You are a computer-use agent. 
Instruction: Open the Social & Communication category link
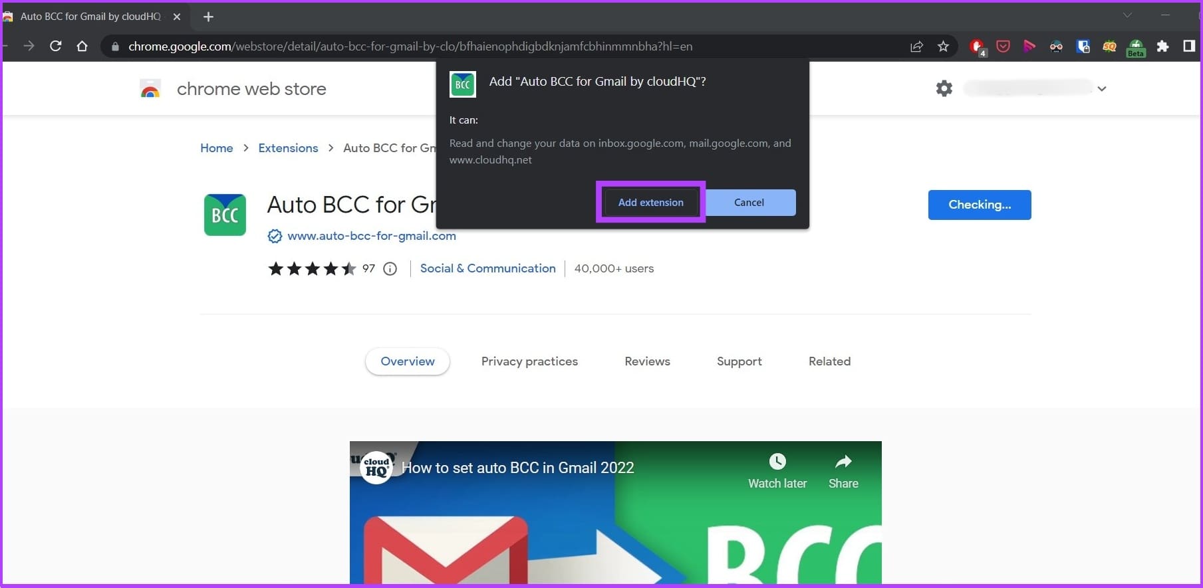(487, 268)
